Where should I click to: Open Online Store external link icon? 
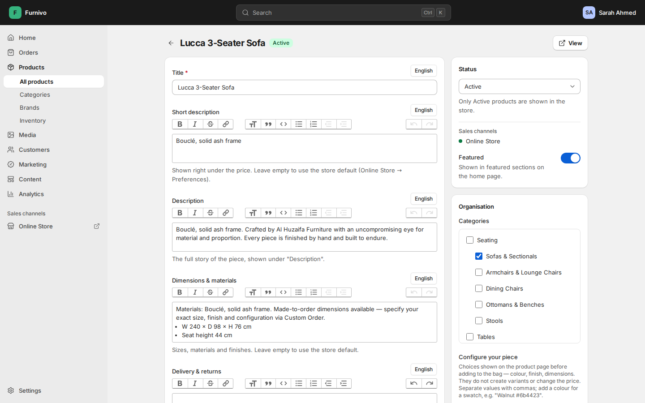click(97, 226)
